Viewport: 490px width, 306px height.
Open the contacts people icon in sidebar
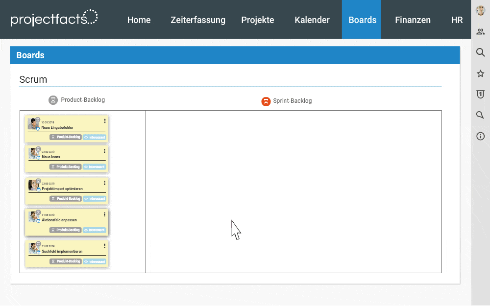tap(480, 31)
